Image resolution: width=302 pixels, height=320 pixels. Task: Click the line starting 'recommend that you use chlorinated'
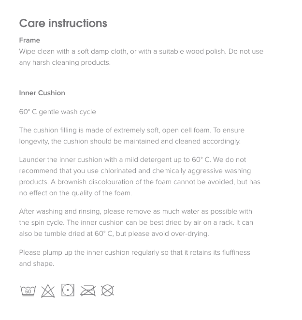135,171
